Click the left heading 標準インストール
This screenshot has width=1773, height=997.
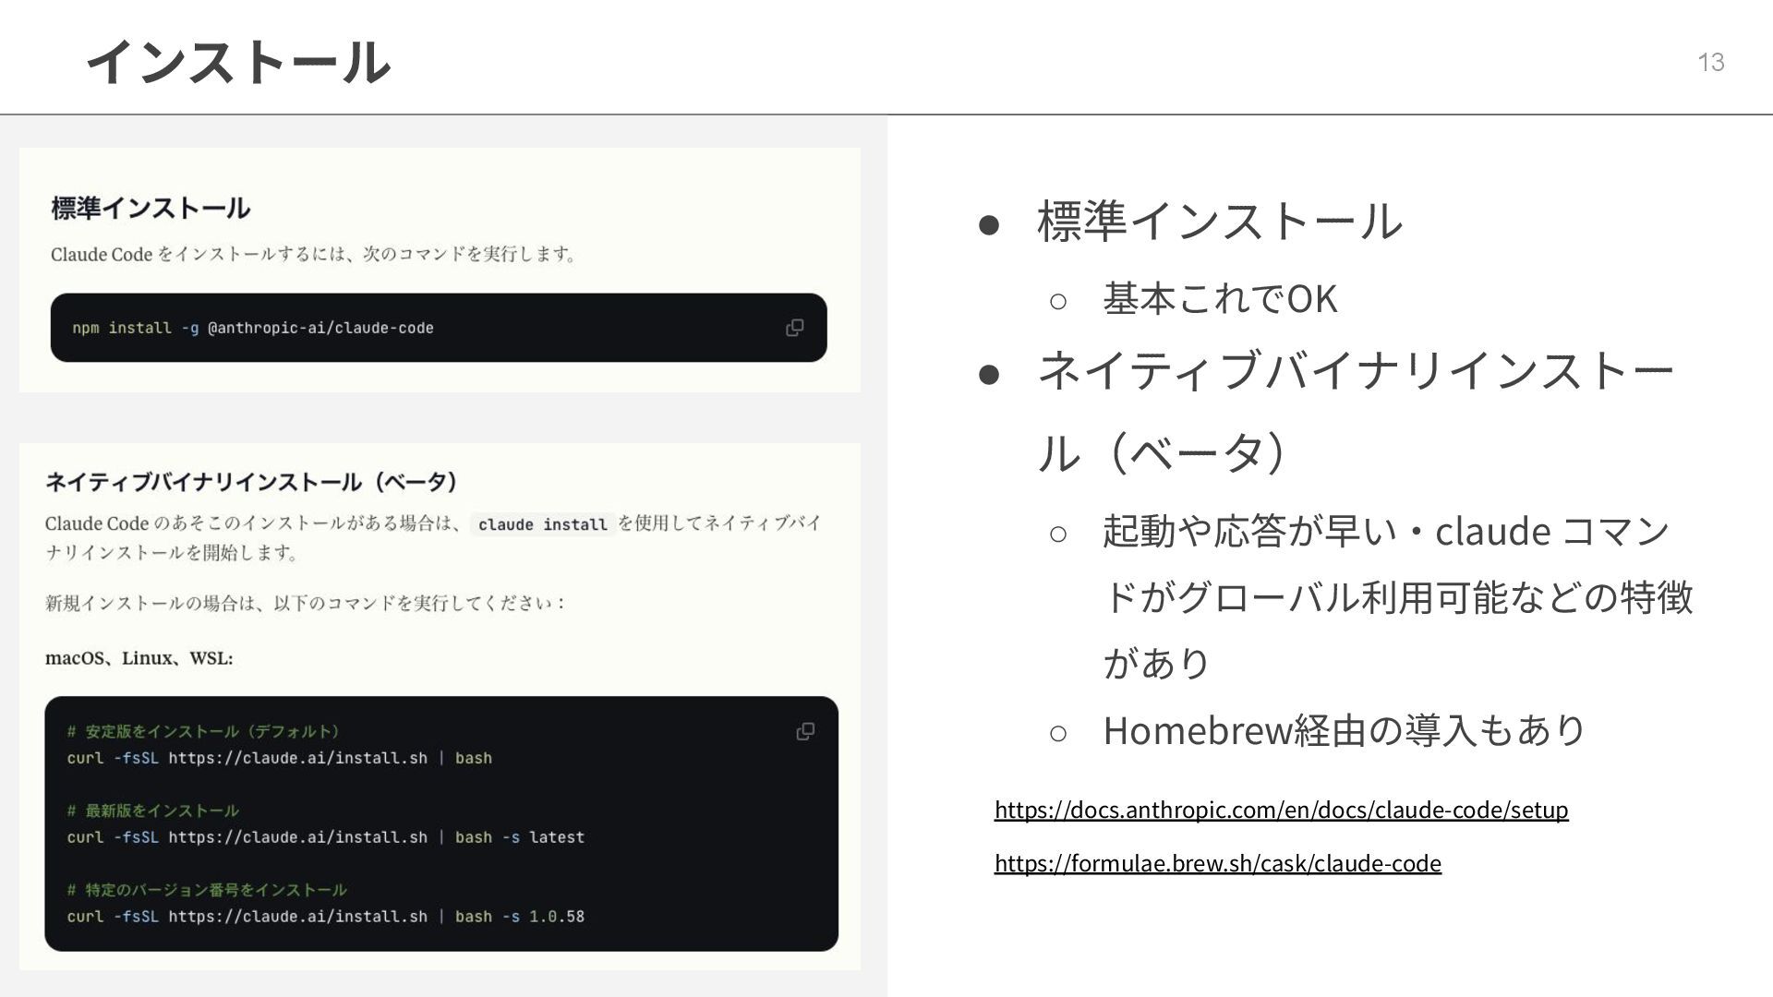(x=151, y=208)
